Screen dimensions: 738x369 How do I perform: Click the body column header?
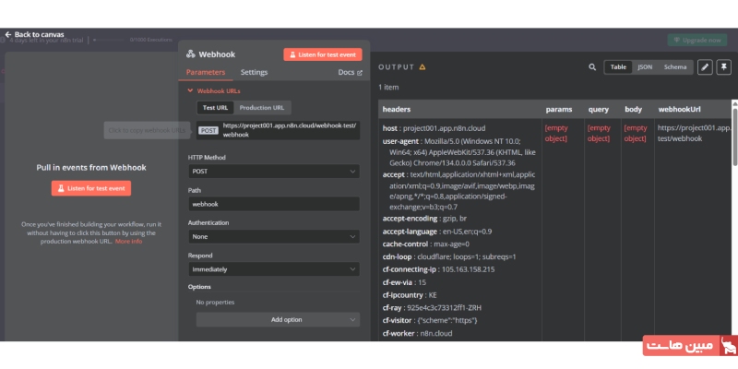coord(633,109)
